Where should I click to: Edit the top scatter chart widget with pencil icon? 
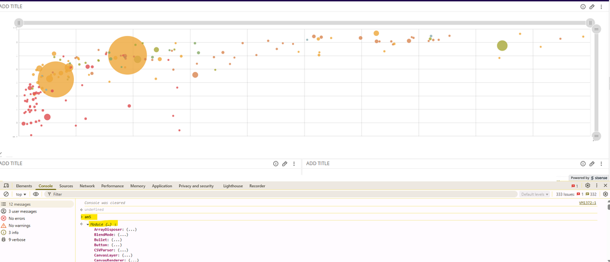592,7
